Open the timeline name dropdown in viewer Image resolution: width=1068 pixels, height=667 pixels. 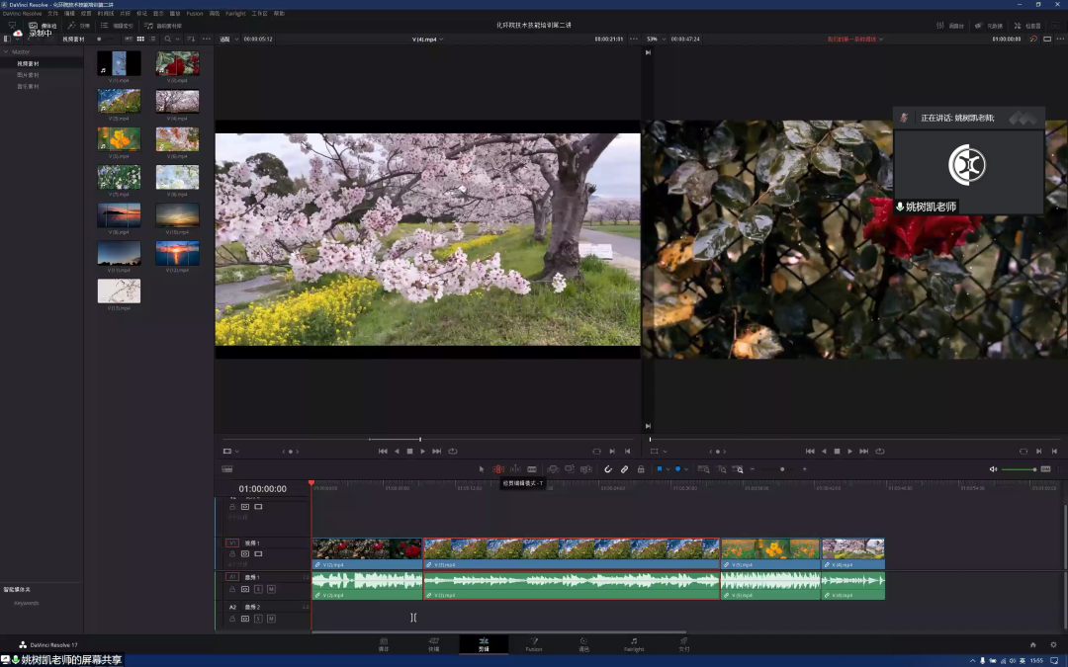pyautogui.click(x=854, y=39)
